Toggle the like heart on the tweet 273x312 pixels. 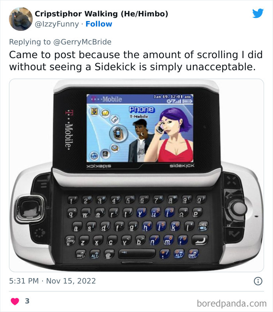click(15, 301)
